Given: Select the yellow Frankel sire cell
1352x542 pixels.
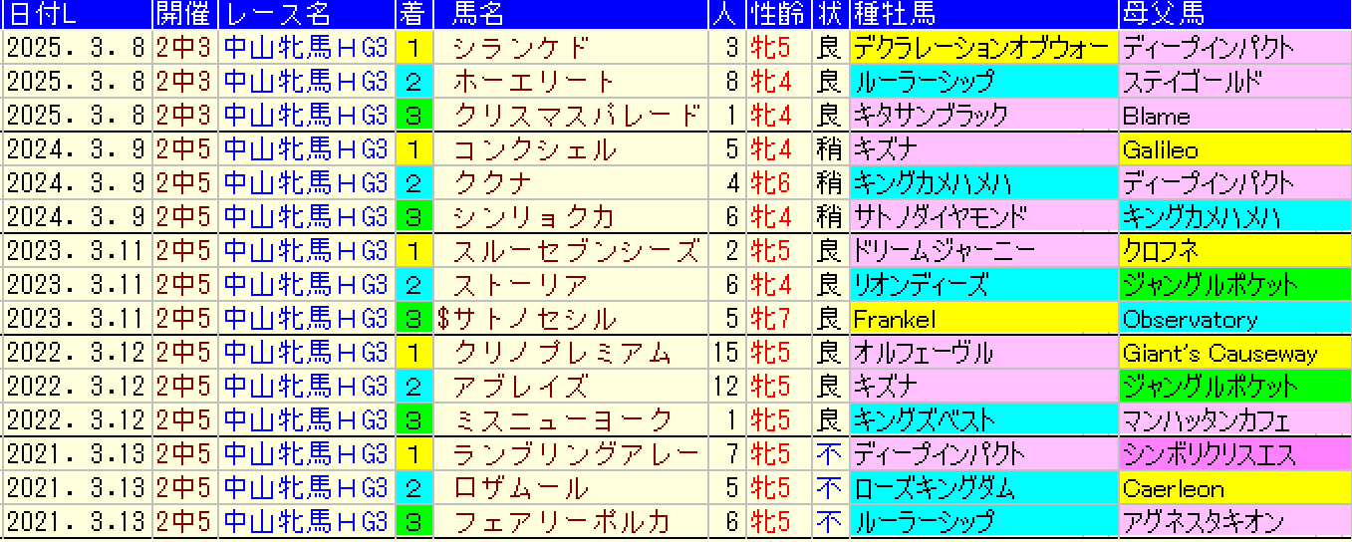Looking at the screenshot, I should pyautogui.click(x=981, y=319).
